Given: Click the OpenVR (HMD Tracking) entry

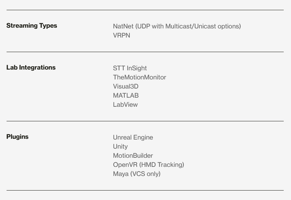Looking at the screenshot, I should (148, 165).
